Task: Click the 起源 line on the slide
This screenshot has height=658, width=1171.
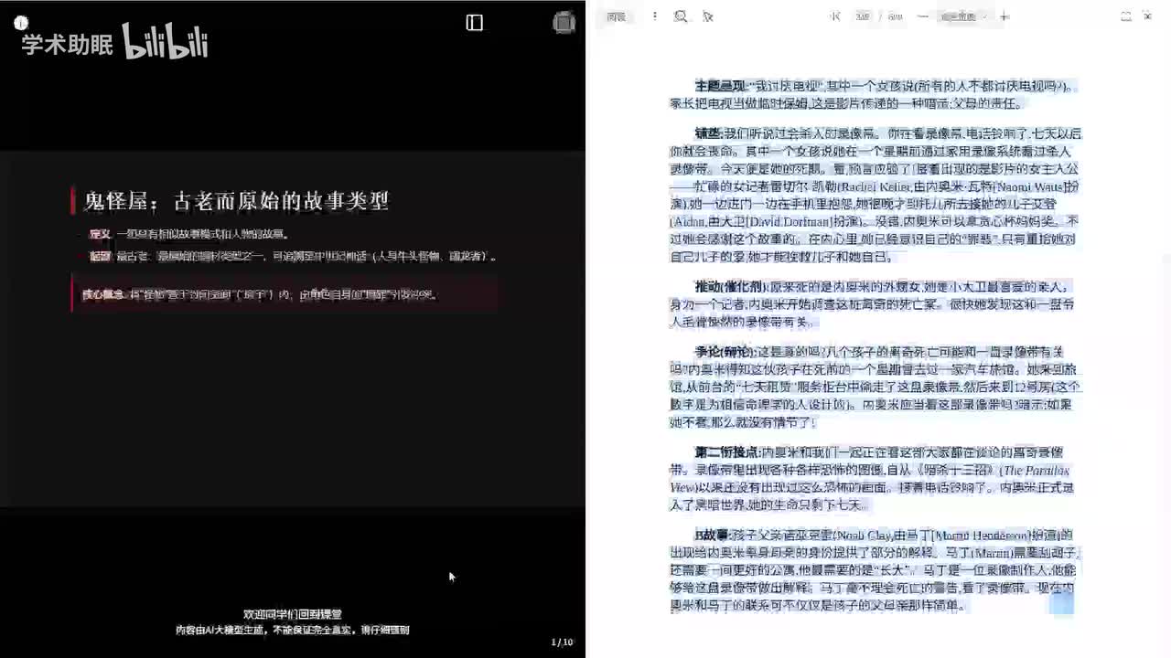Action: click(x=293, y=256)
